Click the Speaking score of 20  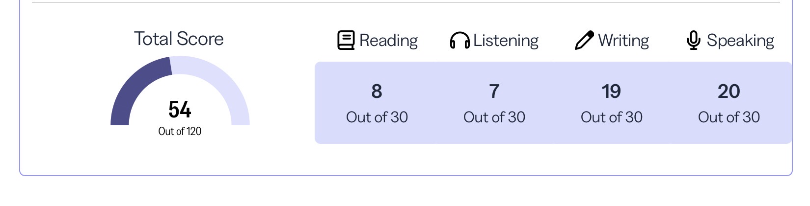729,92
